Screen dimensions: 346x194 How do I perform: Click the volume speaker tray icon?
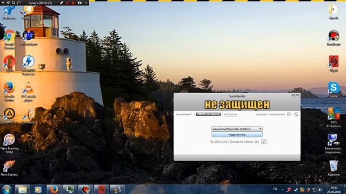click(321, 190)
